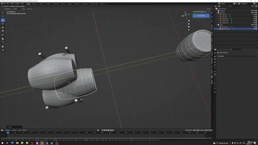258x145 pixels.
Task: Open the Select Box drag dropdown
Action: click(30, 9)
